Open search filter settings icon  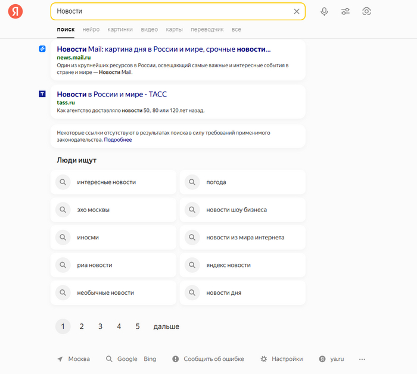click(x=346, y=11)
